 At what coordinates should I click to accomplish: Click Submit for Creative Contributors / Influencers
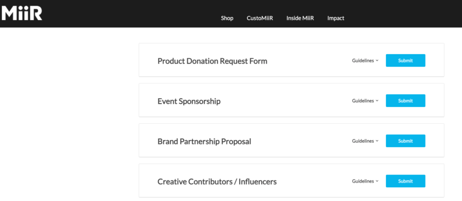tap(406, 181)
